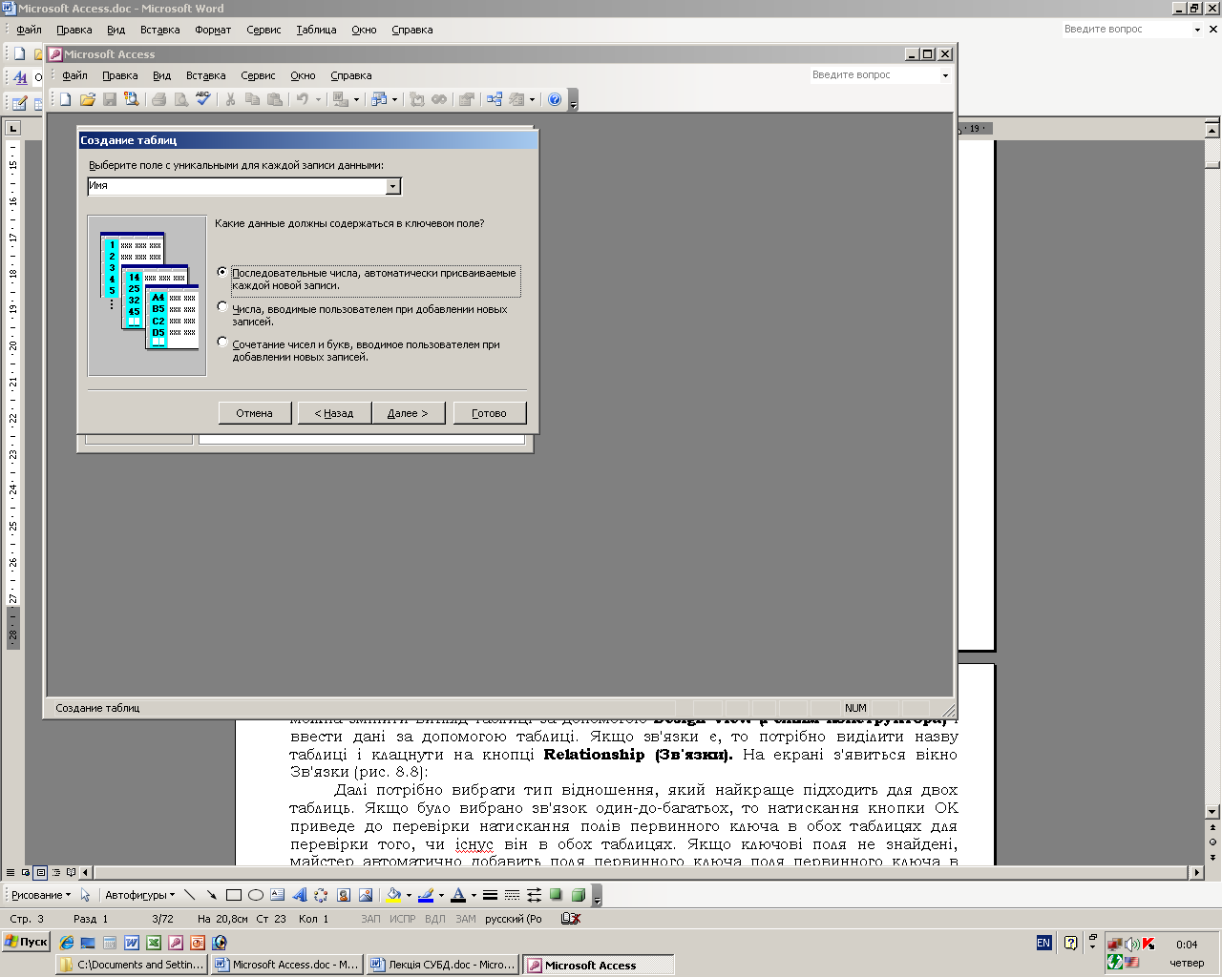The height and width of the screenshot is (977, 1222).
Task: Click the Отмена button in wizard
Action: pos(254,413)
